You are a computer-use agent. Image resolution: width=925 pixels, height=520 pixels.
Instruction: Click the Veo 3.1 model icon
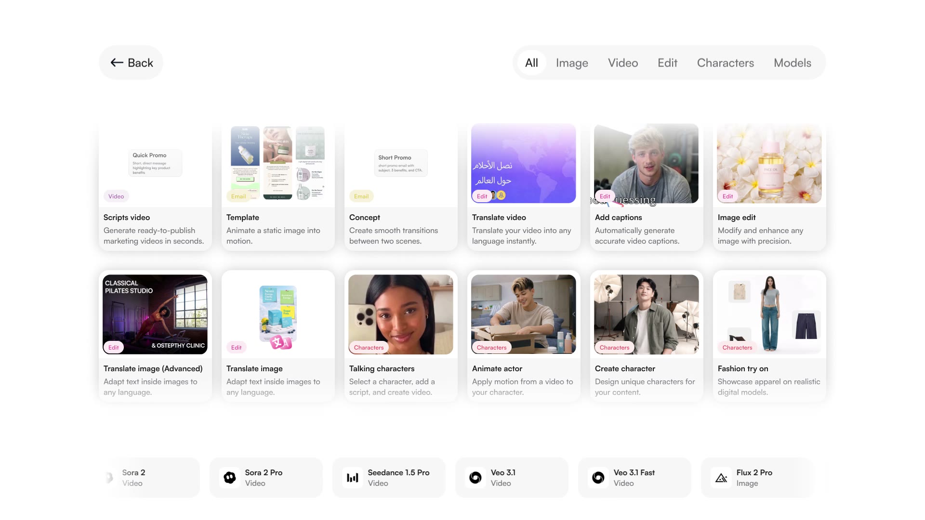coord(476,478)
